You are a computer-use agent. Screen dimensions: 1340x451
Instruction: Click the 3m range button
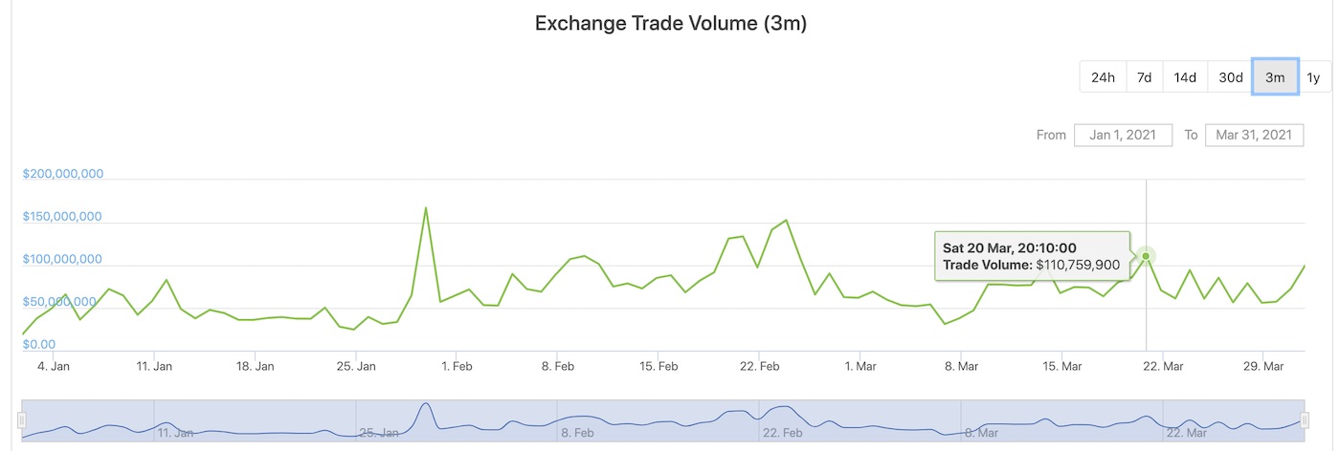click(1275, 77)
